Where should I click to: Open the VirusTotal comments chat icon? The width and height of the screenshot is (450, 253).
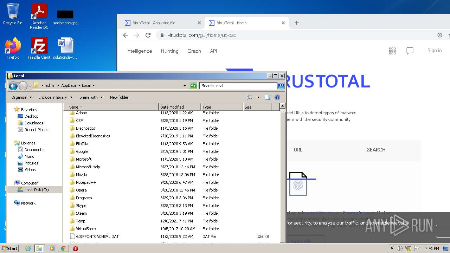tap(410, 51)
